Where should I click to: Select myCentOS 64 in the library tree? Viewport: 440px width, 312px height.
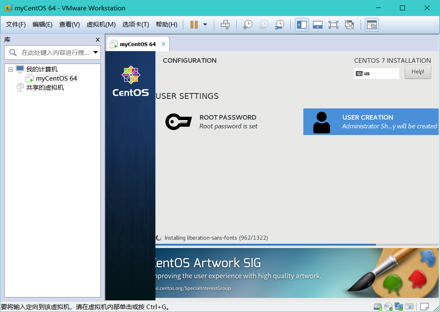click(56, 79)
